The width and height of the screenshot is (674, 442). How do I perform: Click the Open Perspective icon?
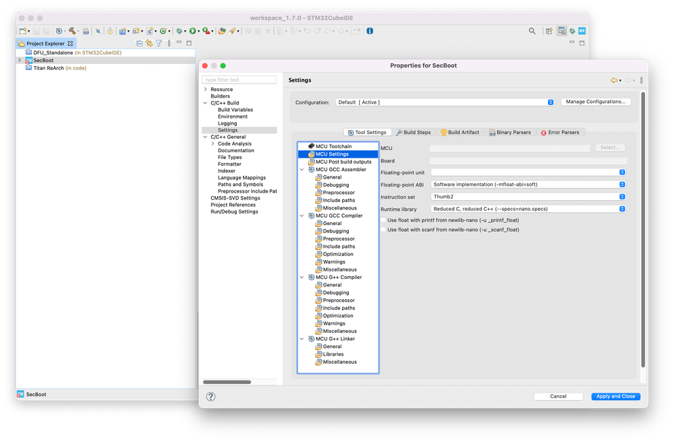pyautogui.click(x=549, y=31)
